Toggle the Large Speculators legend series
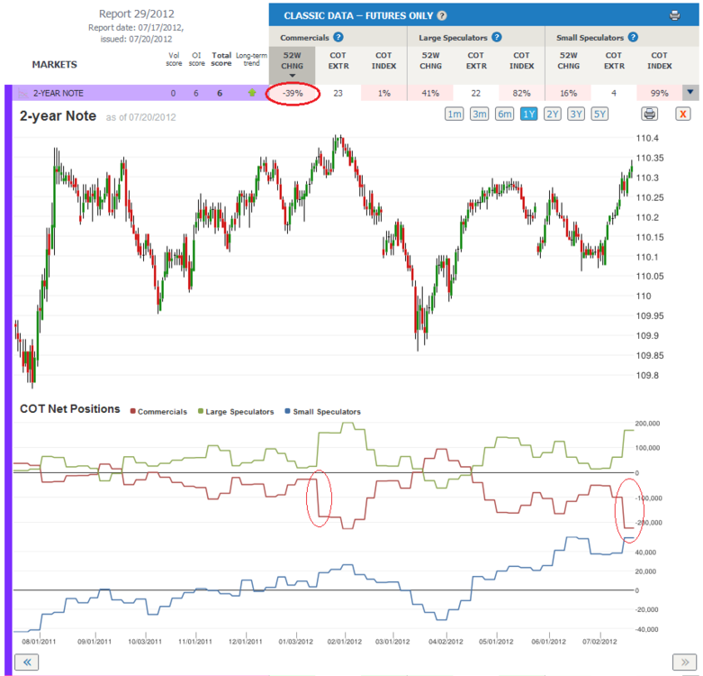This screenshot has width=703, height=676. pyautogui.click(x=236, y=412)
